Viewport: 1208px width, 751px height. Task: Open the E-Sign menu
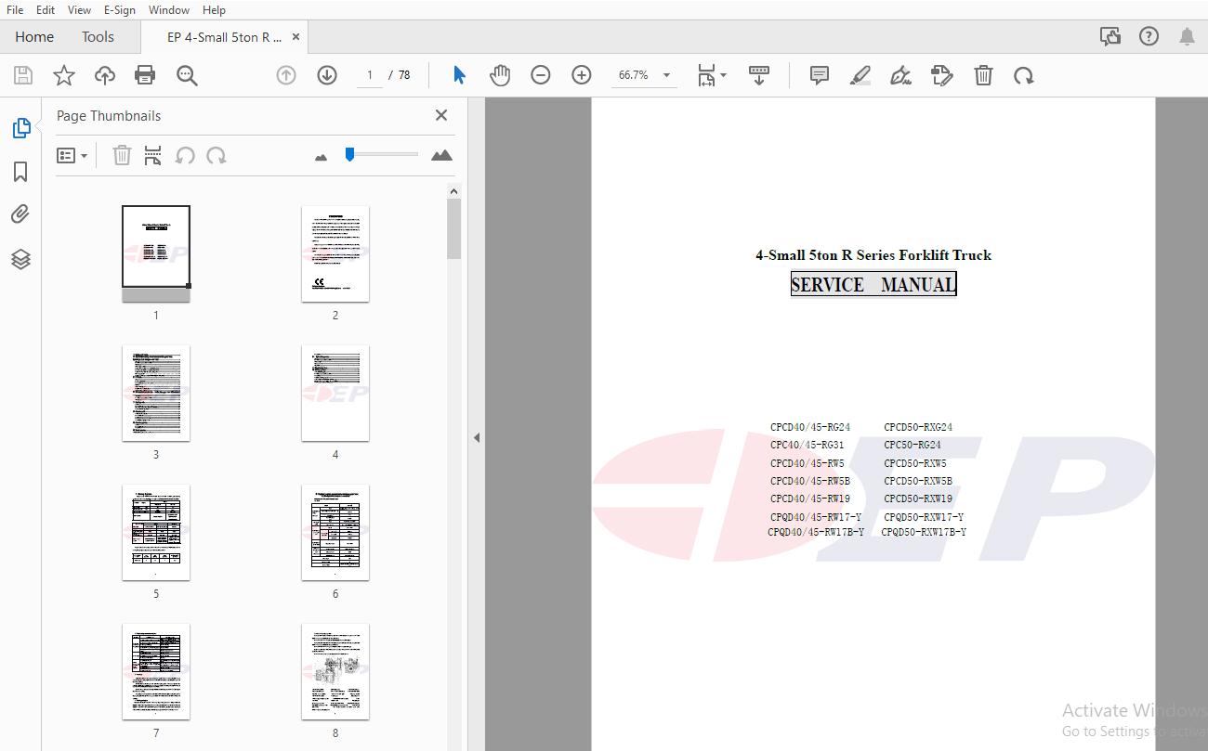pos(120,10)
